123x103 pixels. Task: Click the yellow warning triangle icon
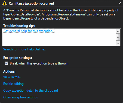point(4,4)
